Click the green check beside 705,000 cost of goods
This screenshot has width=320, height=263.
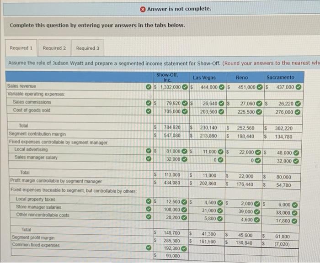185,111
